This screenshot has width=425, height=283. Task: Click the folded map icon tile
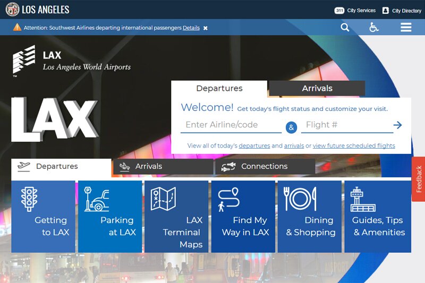click(163, 199)
